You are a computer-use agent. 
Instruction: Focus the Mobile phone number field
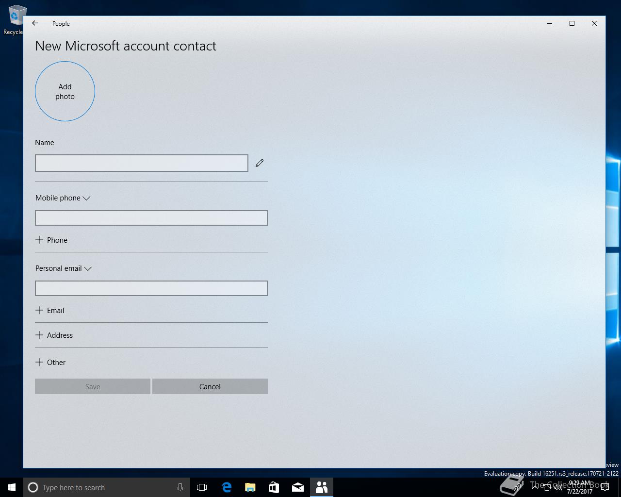coord(151,218)
